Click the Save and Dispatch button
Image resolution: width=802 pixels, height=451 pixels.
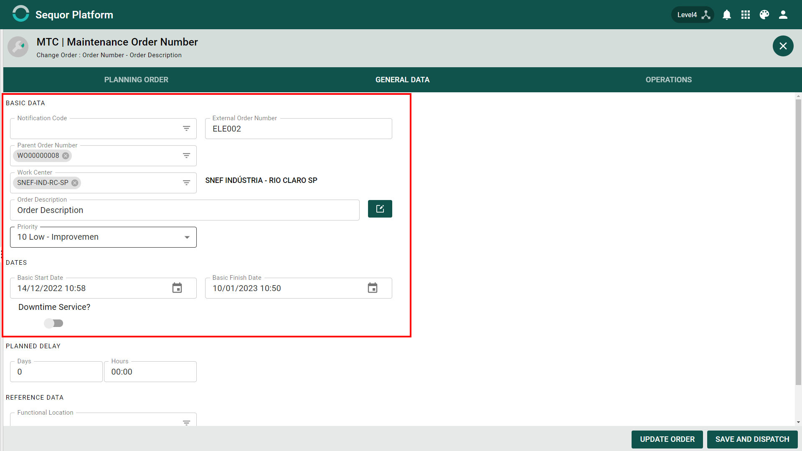click(x=752, y=439)
